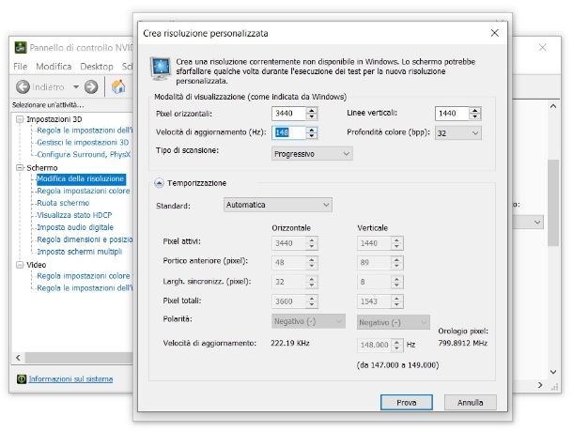Open Informazioni sul sistema link
This screenshot has width=573, height=432.
pos(70,379)
